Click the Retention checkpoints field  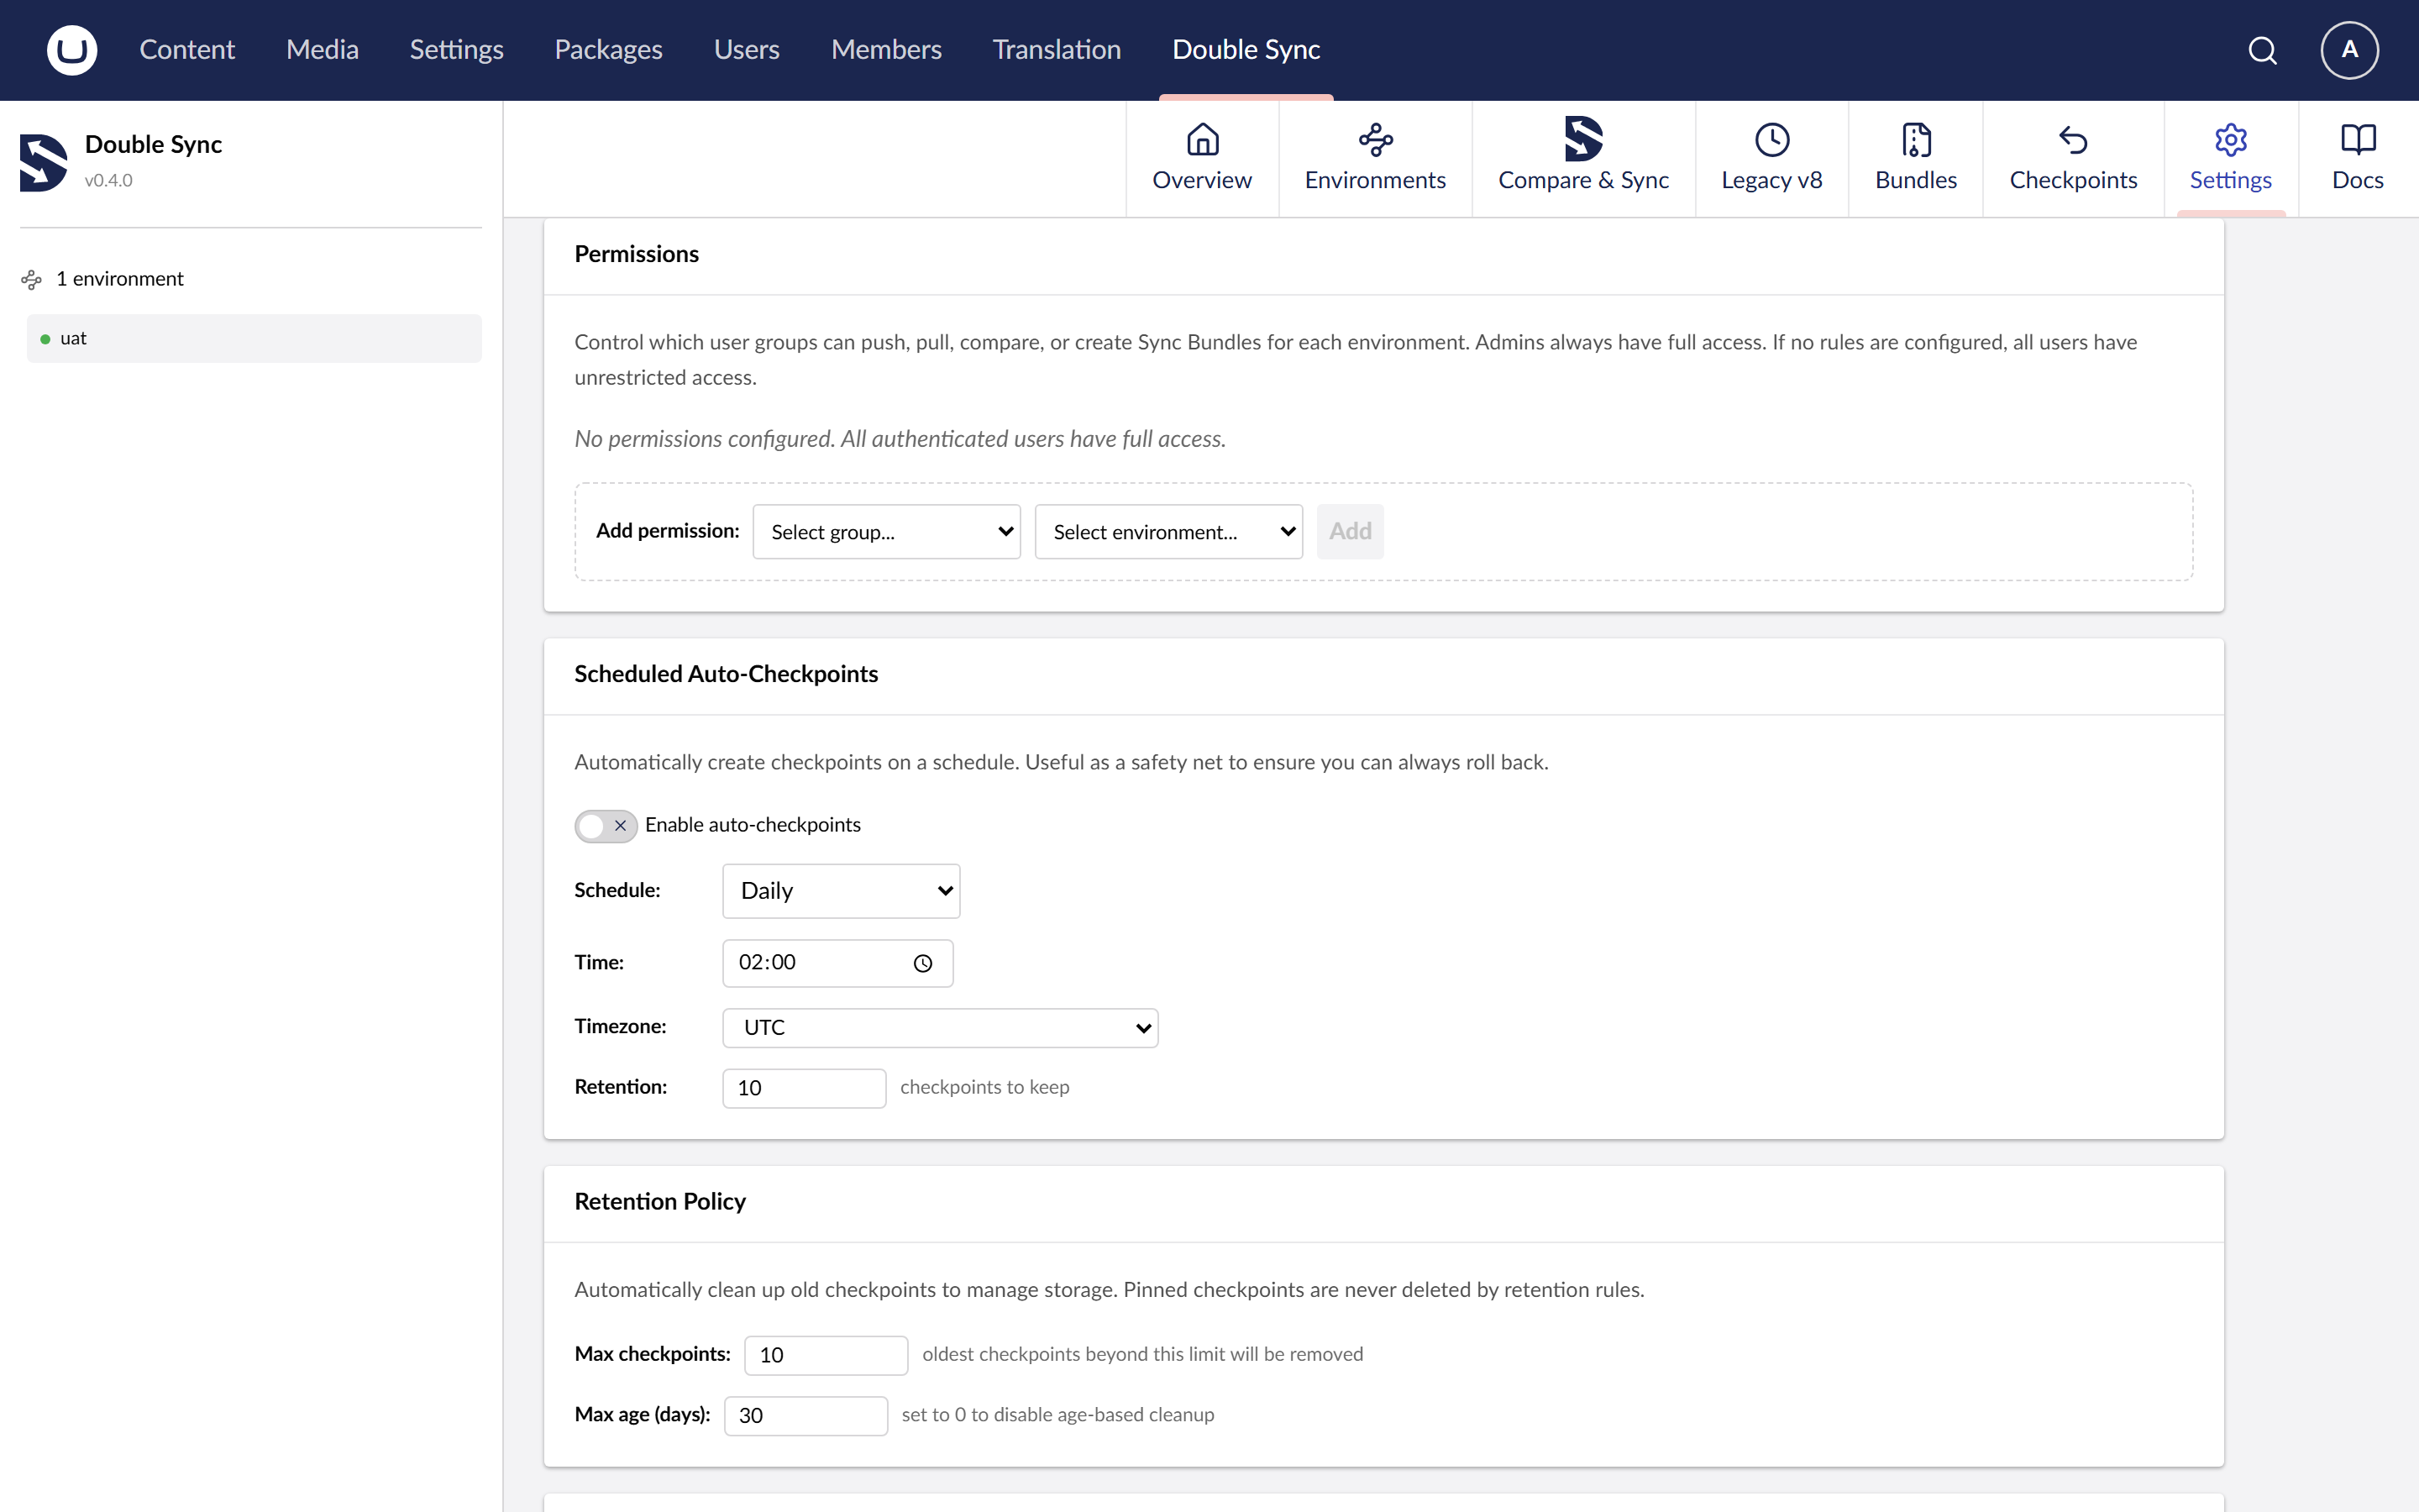[805, 1088]
